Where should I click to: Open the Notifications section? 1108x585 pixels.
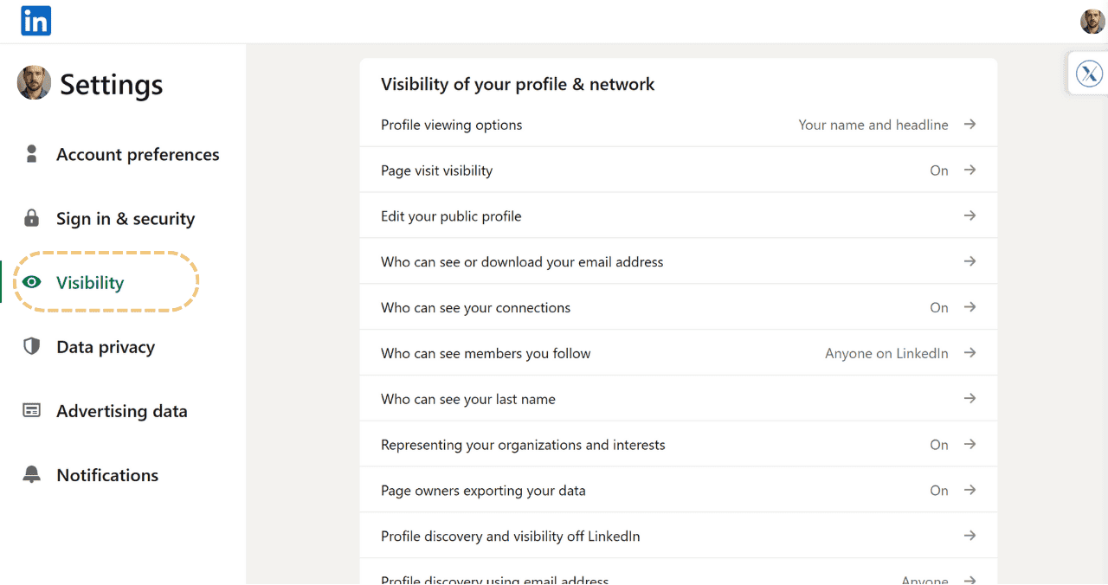[107, 474]
